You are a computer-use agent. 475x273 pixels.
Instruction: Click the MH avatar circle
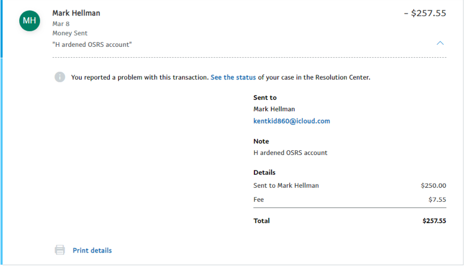click(30, 20)
